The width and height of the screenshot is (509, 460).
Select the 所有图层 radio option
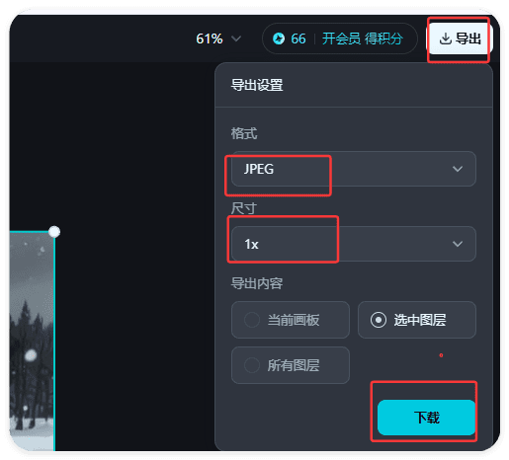[291, 365]
